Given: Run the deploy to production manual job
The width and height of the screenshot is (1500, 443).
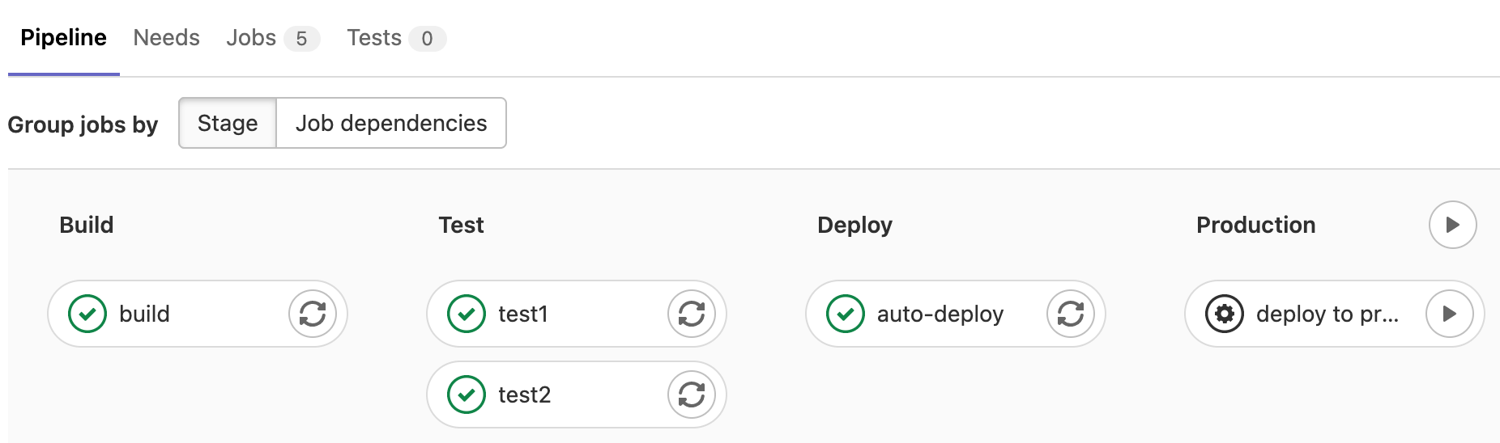Looking at the screenshot, I should [1450, 314].
